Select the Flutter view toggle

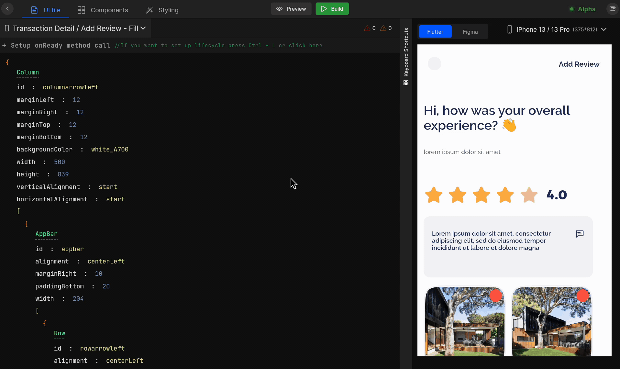point(435,32)
